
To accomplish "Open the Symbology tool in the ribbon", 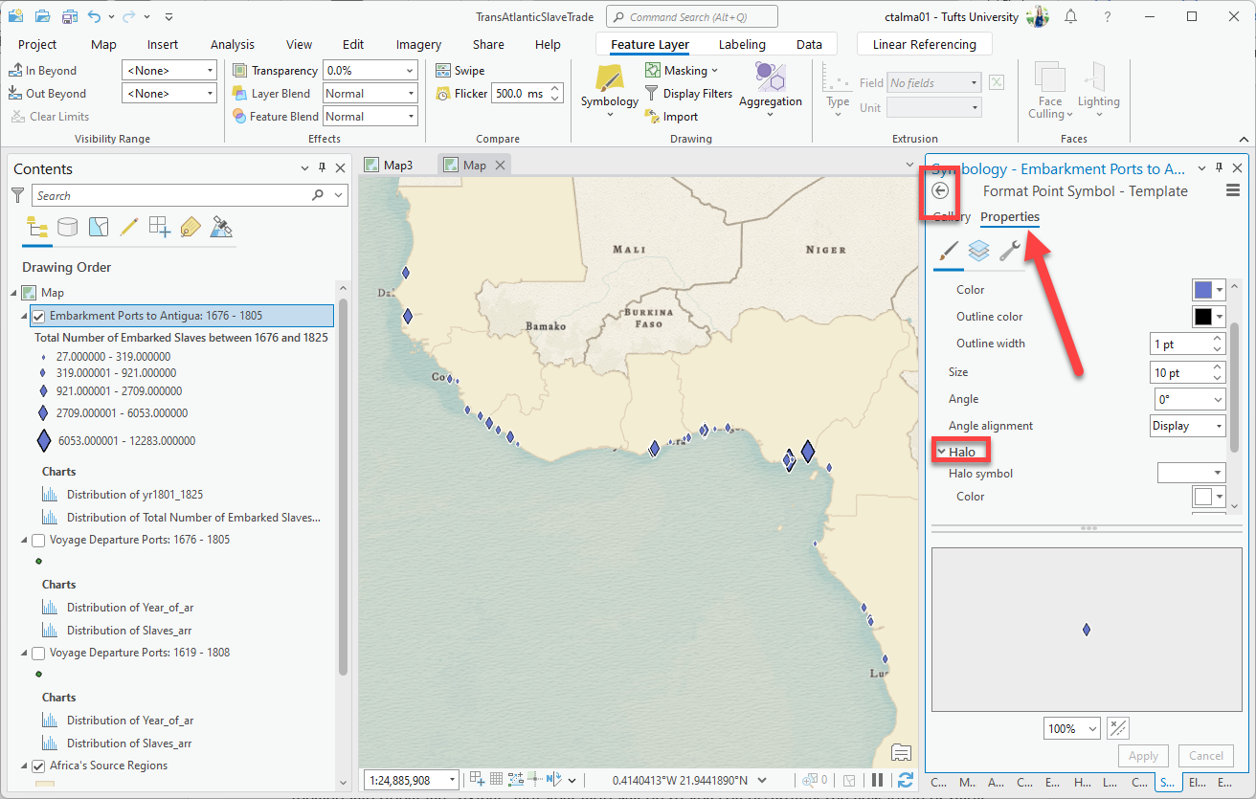I will (609, 88).
